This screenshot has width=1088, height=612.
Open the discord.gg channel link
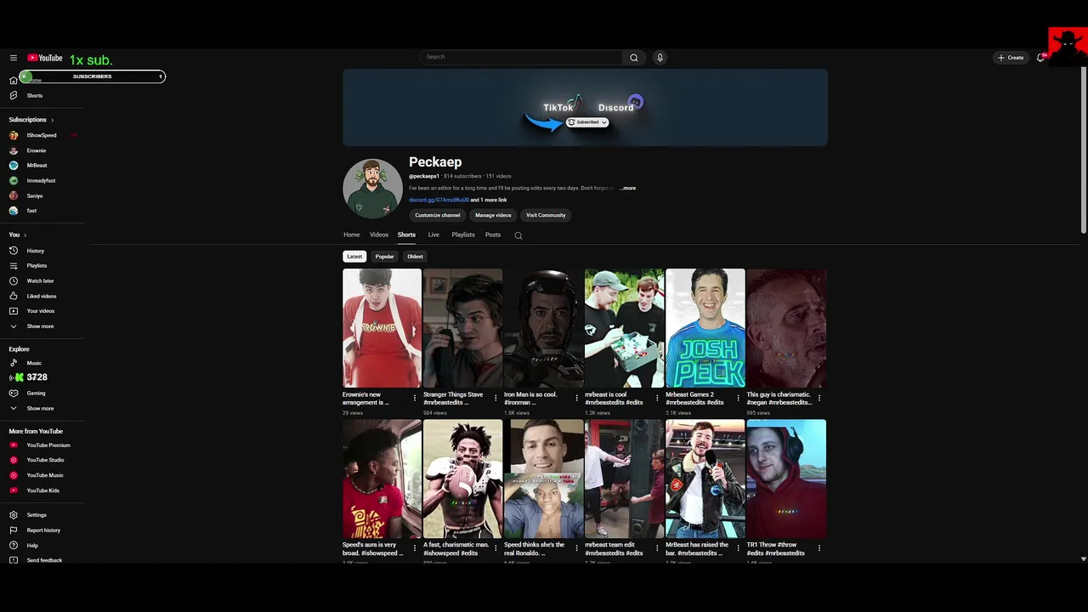tap(439, 200)
